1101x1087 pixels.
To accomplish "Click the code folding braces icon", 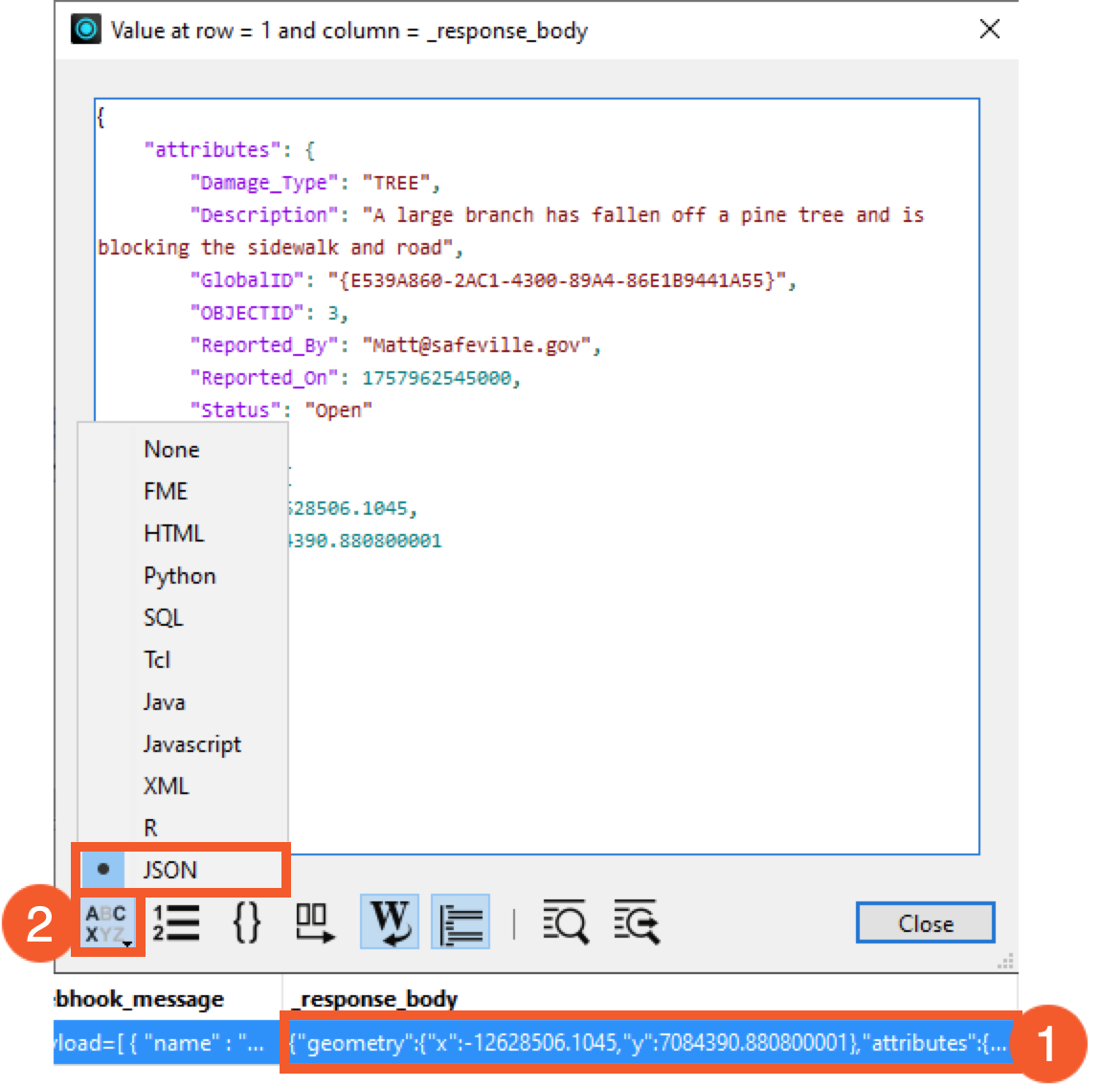I will tap(246, 922).
